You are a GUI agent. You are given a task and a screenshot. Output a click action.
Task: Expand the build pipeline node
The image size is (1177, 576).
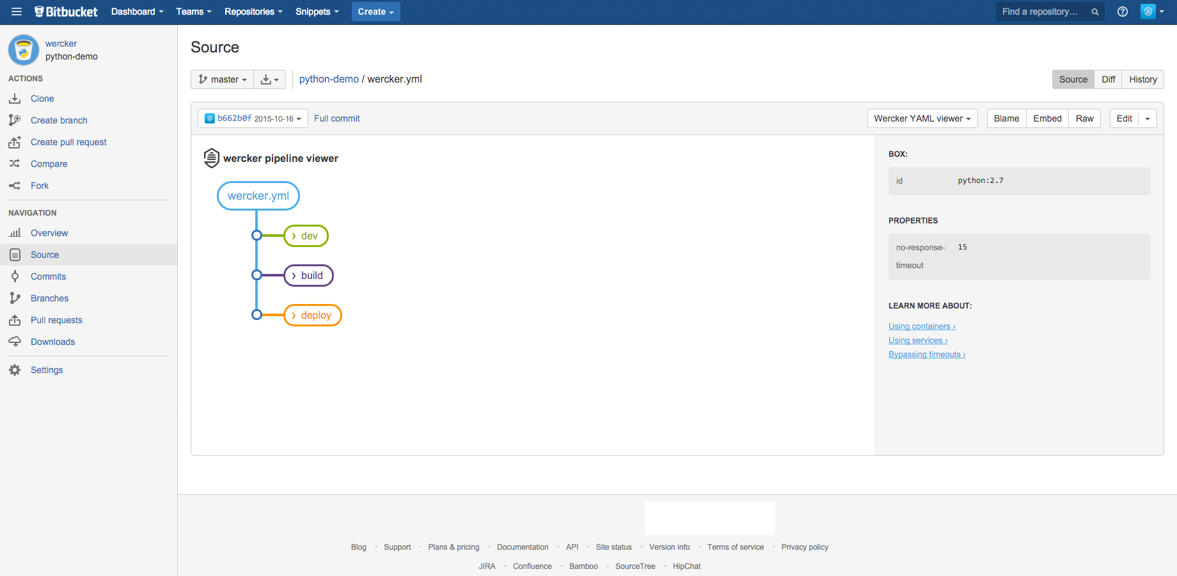308,275
